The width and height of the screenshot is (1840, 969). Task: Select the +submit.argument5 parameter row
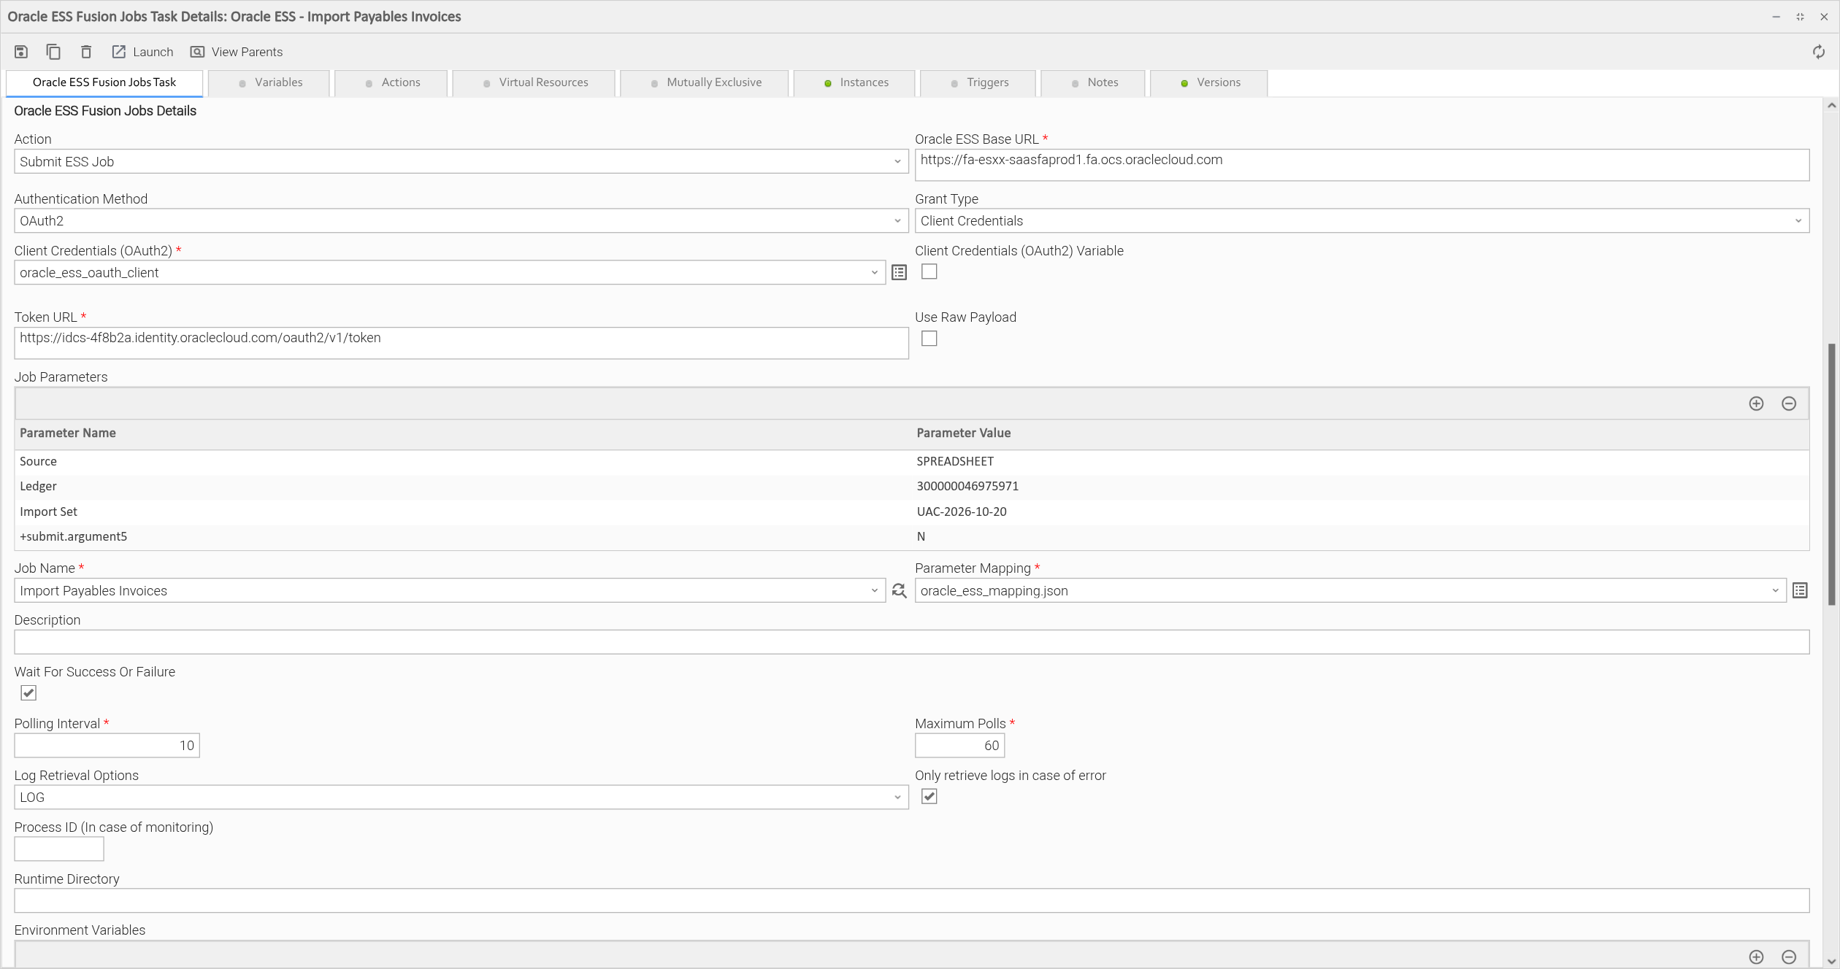911,536
